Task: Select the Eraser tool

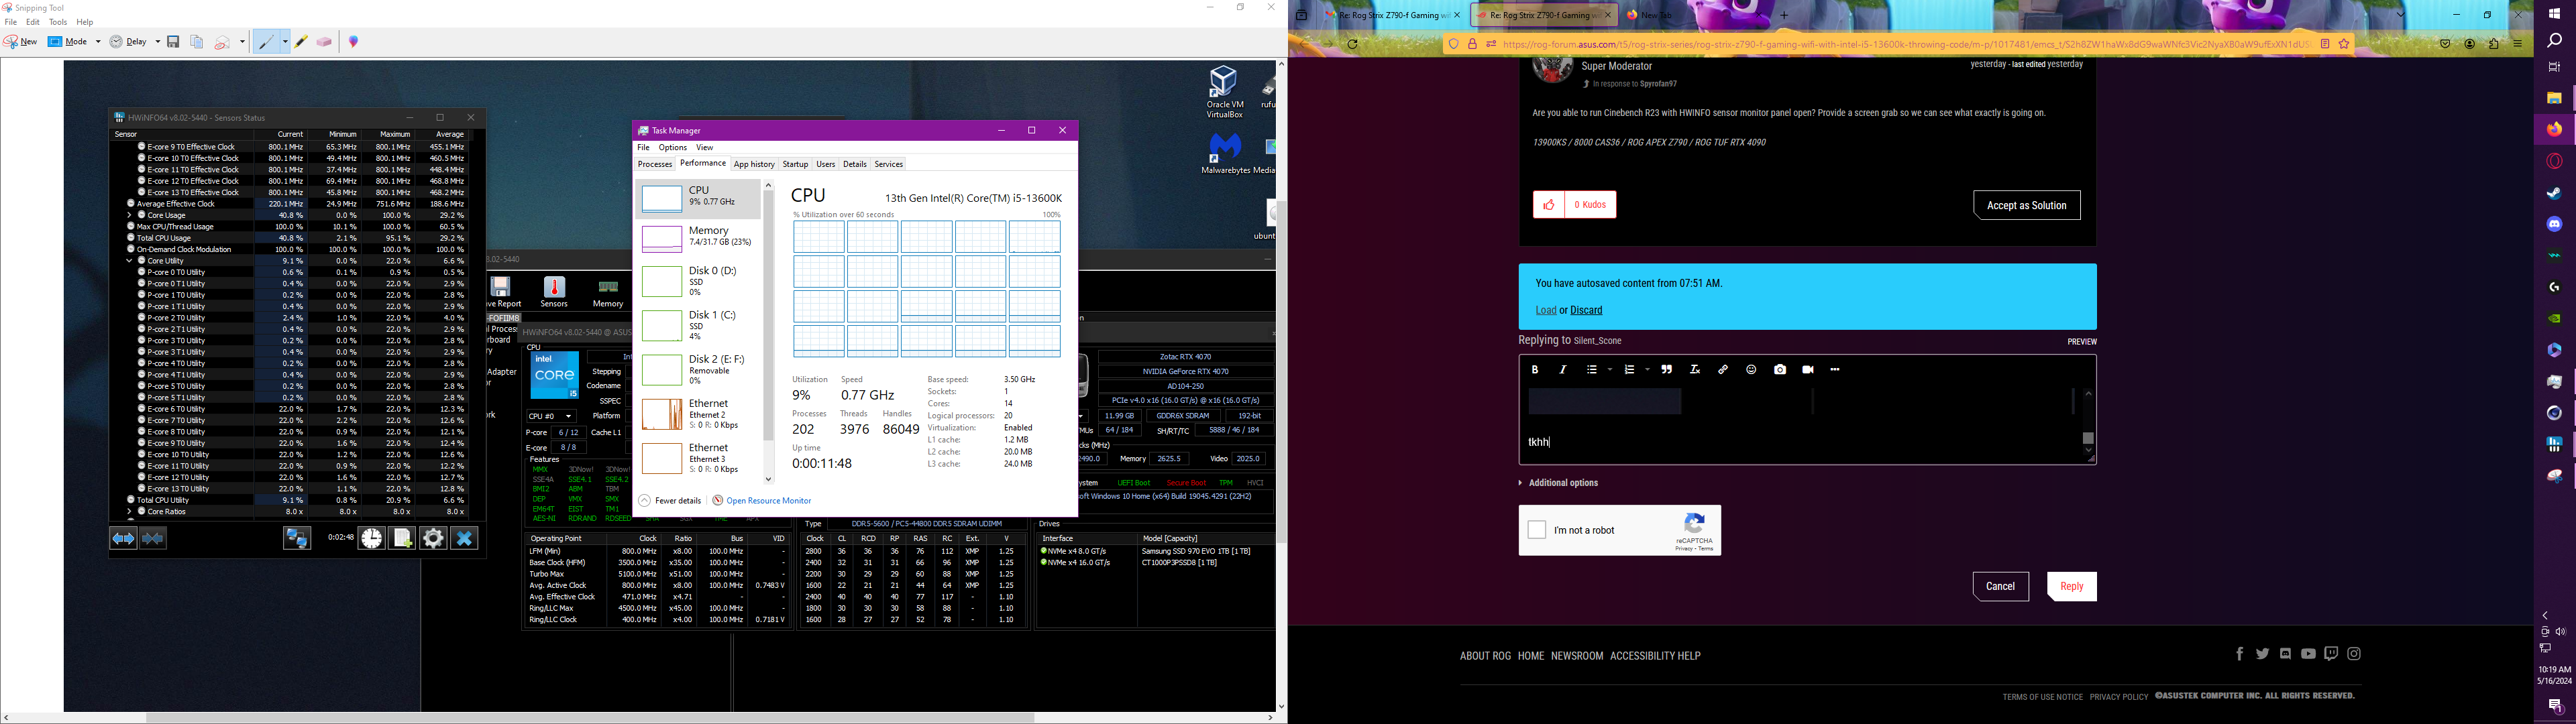Action: coord(324,42)
